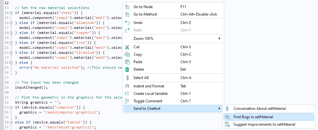Click the paperclip Conversation icon
The image size is (318, 130).
coord(227,109)
